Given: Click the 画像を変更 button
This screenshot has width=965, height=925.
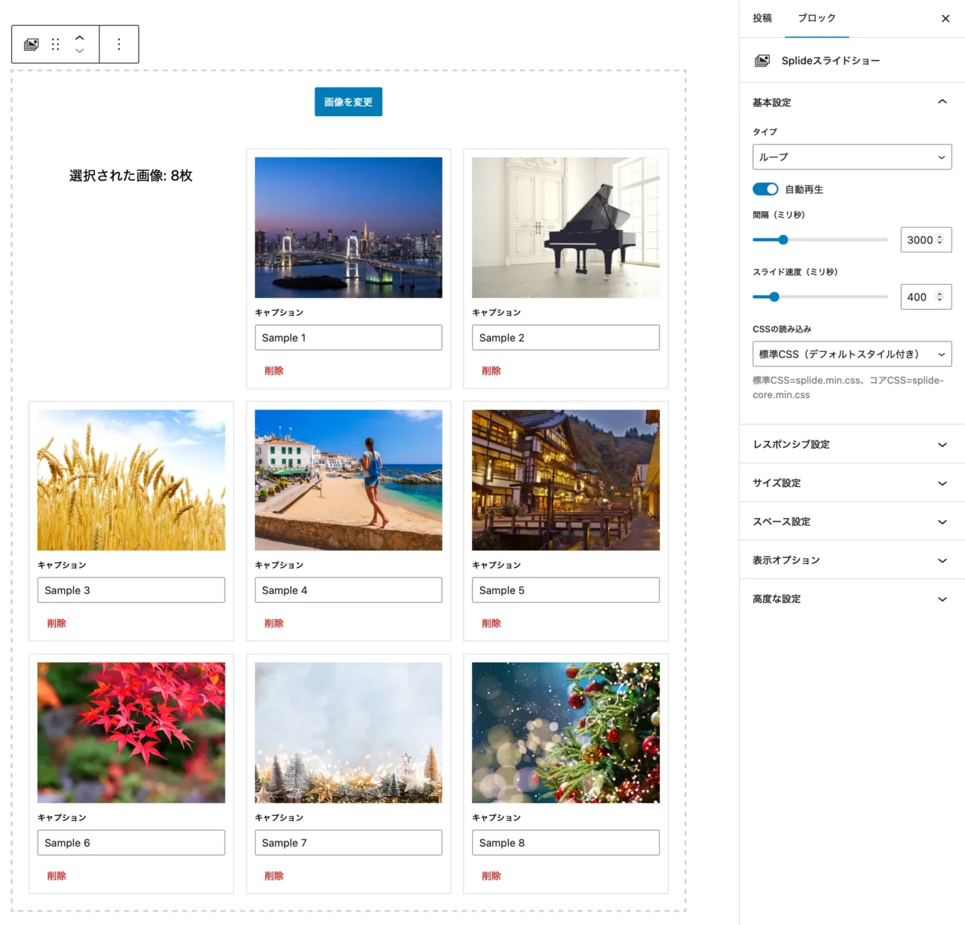Looking at the screenshot, I should coord(348,102).
